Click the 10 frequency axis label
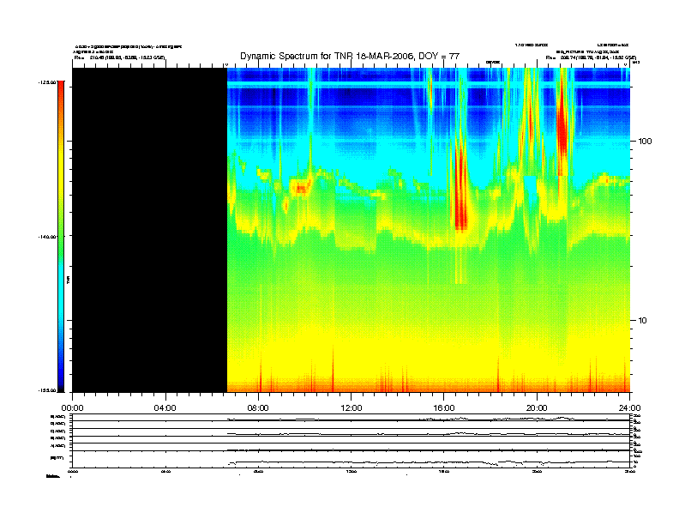The width and height of the screenshot is (679, 525). tap(643, 321)
